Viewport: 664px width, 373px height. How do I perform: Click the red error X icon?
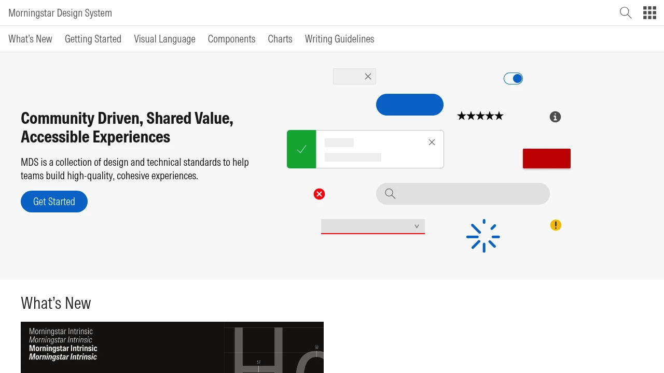point(319,194)
